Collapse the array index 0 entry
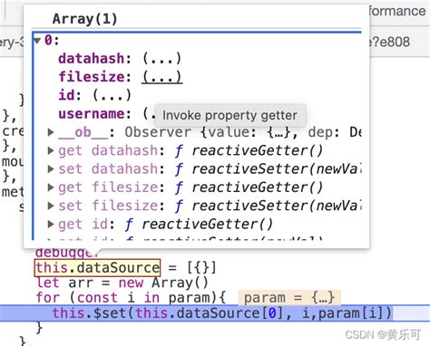430x346 pixels. pyautogui.click(x=37, y=41)
